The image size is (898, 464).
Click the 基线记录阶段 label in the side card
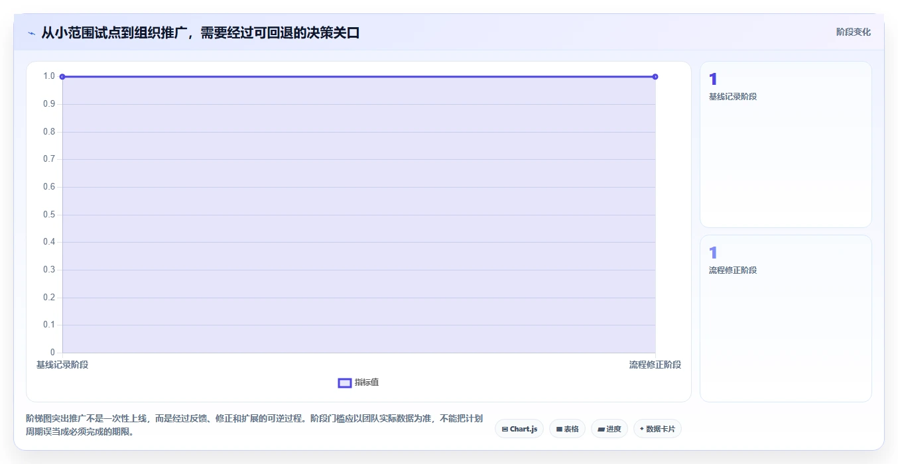click(x=733, y=97)
